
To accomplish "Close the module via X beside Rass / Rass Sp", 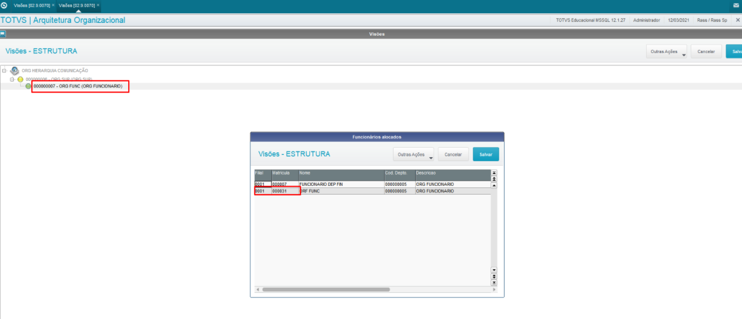I will coord(738,20).
